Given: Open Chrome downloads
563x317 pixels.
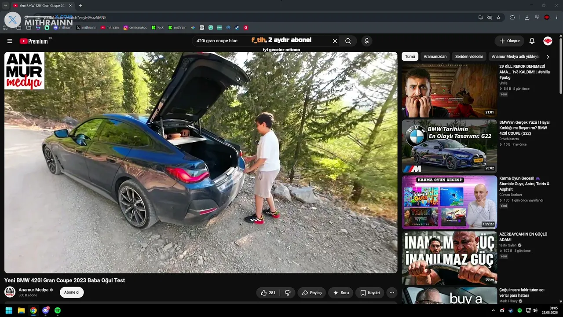Looking at the screenshot, I should tap(527, 18).
